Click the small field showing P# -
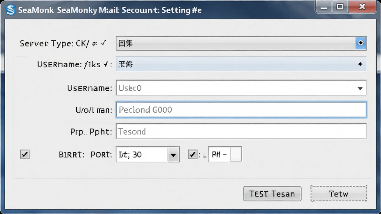Screen dimensions: 381x214 click(x=219, y=154)
